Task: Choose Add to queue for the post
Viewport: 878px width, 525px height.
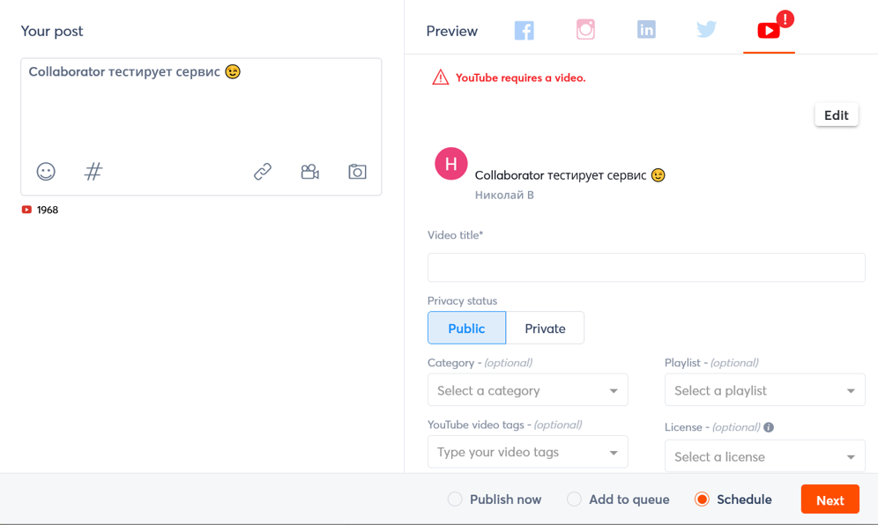Action: (574, 499)
